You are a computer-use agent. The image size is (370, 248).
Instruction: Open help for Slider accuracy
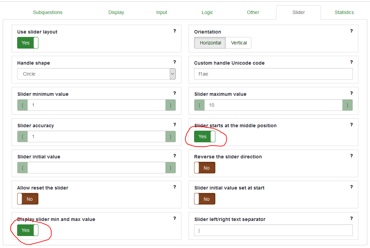click(175, 125)
